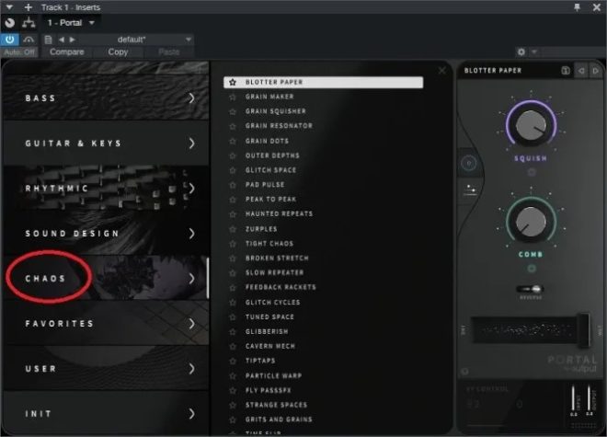Screen dimensions: 607x437
Task: Open the routing view icon
Action: pyautogui.click(x=29, y=23)
